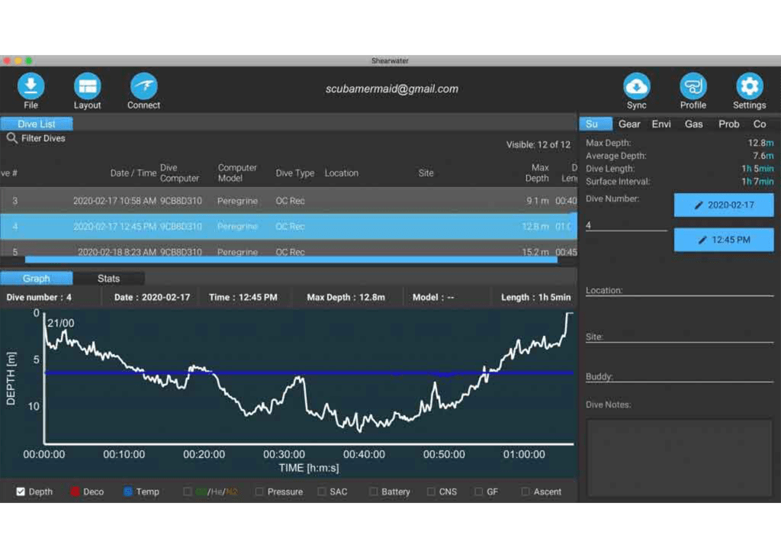Toggle the Deco graph checkbox
Image resolution: width=781 pixels, height=558 pixels.
(75, 492)
